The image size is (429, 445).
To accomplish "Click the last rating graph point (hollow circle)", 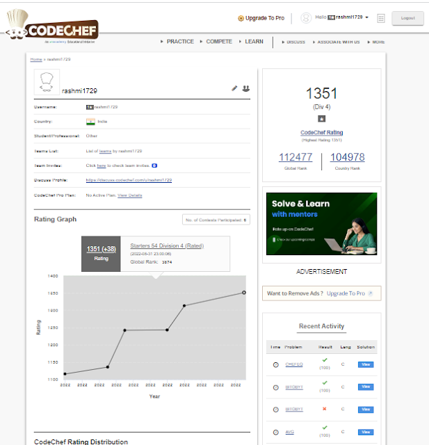I will [x=244, y=293].
